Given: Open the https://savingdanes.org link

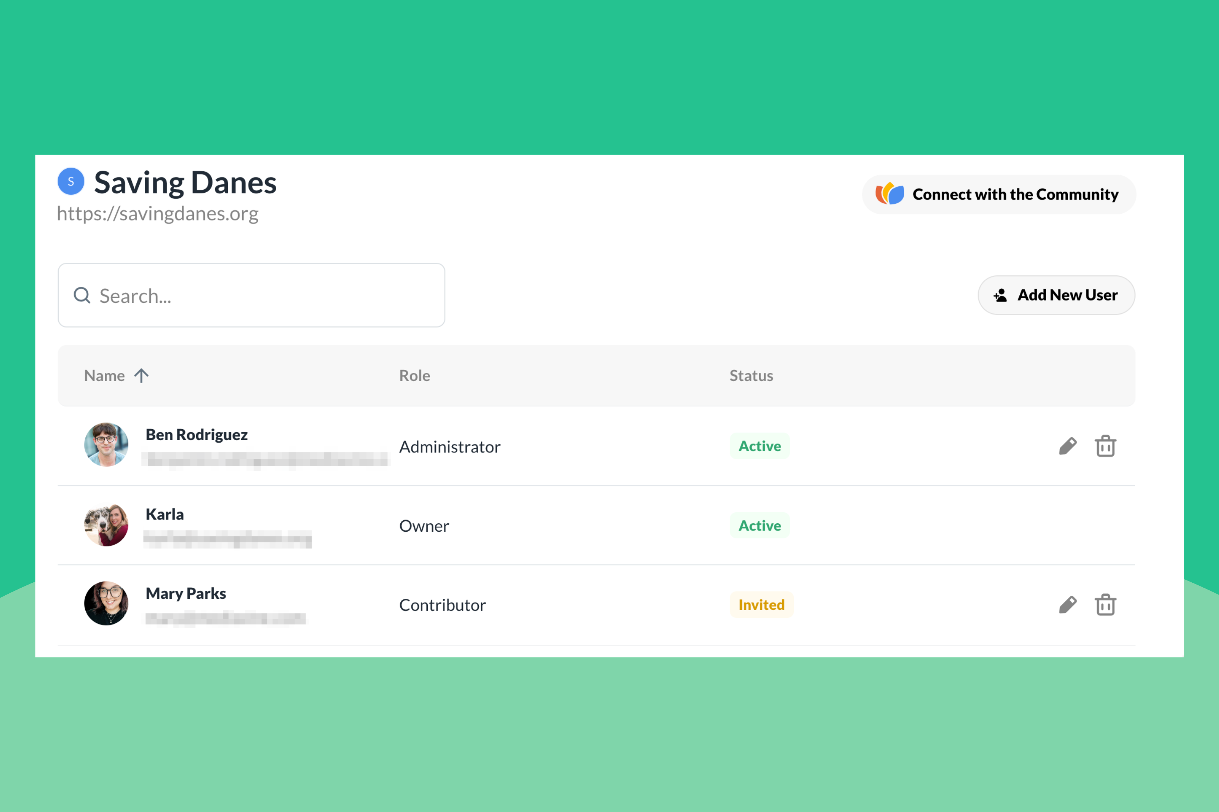Looking at the screenshot, I should coord(158,213).
